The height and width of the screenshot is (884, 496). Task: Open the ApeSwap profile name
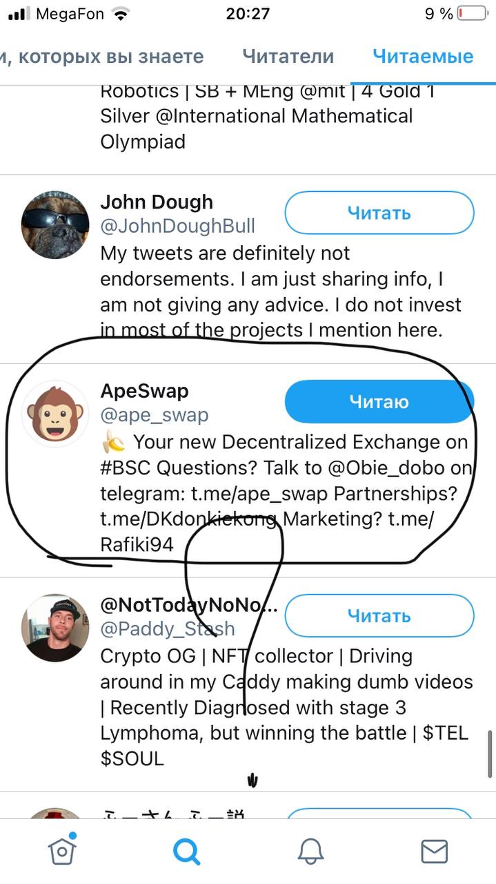click(144, 390)
